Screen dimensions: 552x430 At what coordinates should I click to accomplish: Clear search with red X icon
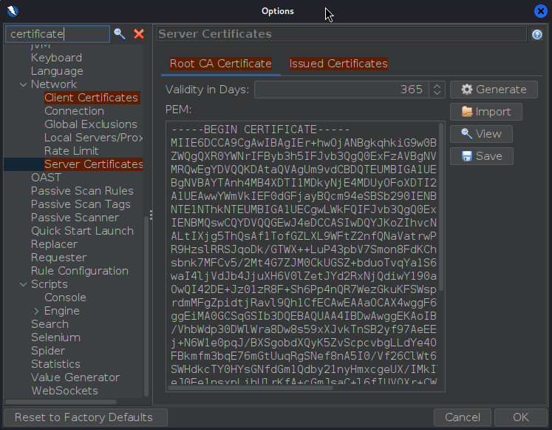click(139, 34)
